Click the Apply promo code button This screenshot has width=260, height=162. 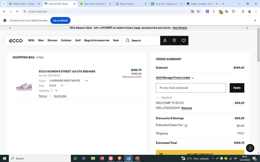click(237, 88)
